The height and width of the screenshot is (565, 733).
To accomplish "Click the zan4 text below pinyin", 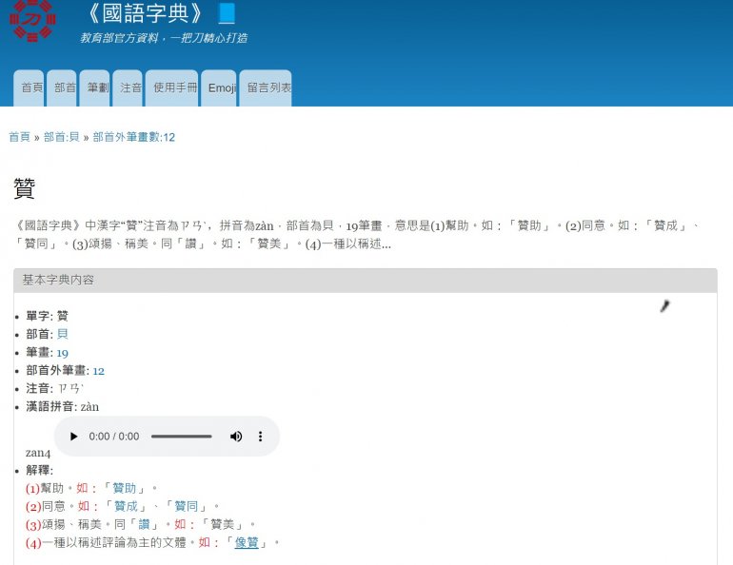I will [38, 453].
